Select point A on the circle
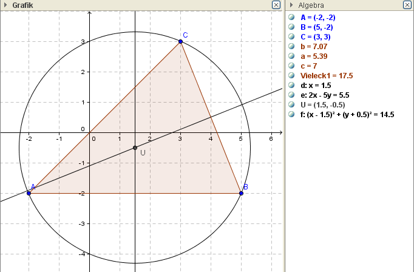 [29, 193]
